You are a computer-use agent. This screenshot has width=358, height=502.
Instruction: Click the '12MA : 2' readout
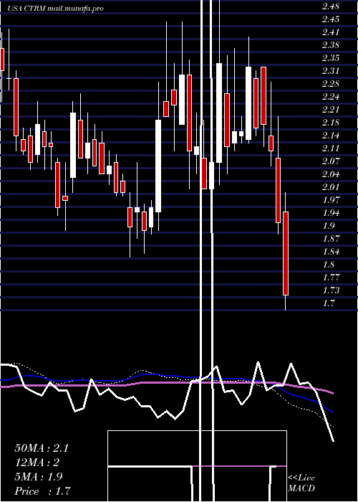pos(37,463)
